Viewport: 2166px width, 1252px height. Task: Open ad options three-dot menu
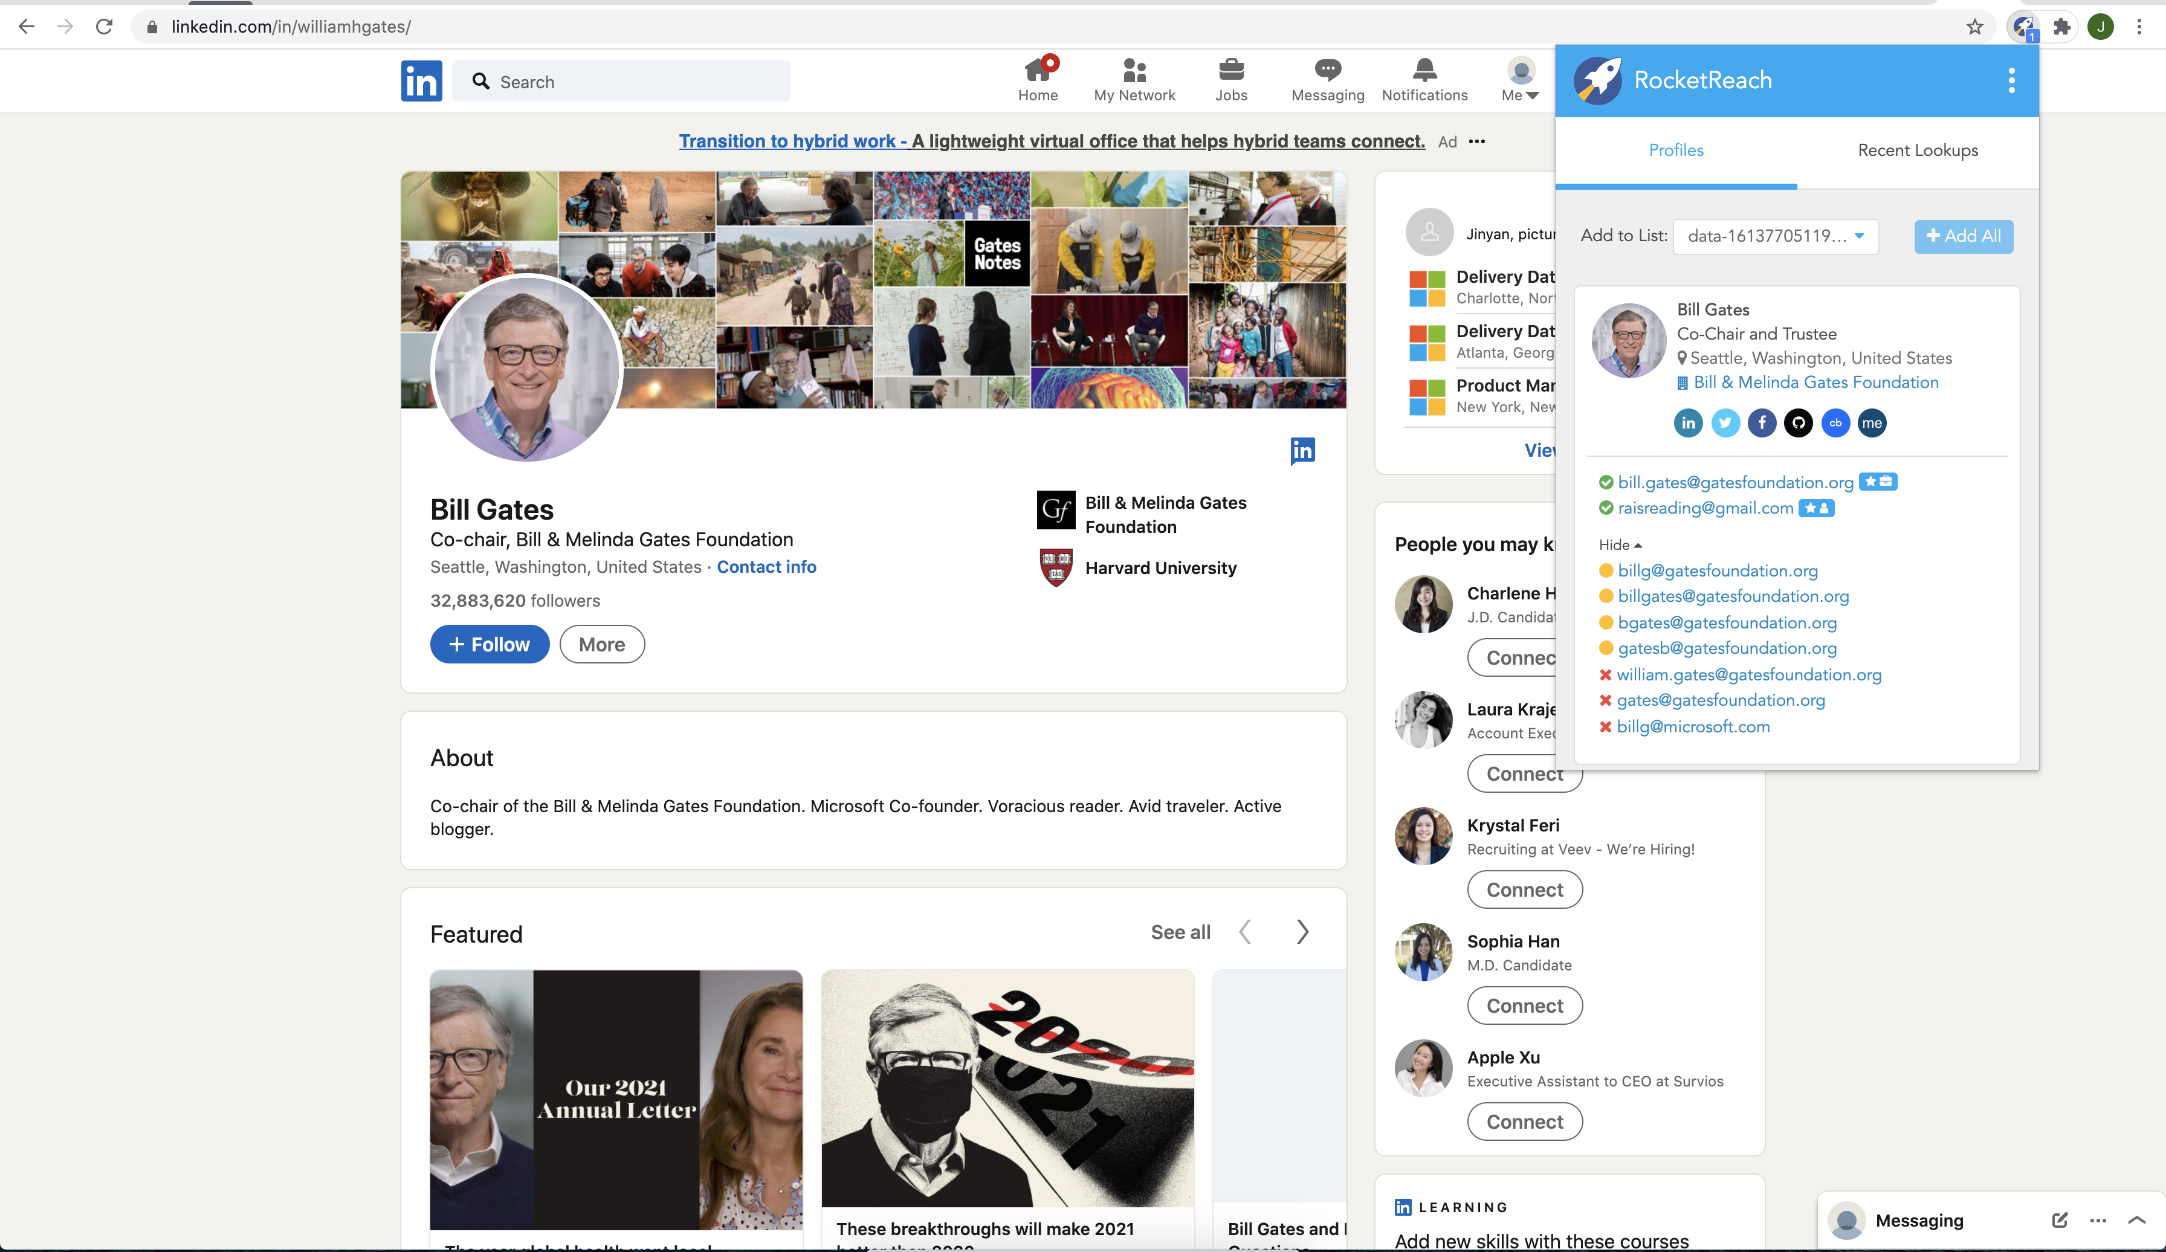coord(1476,142)
